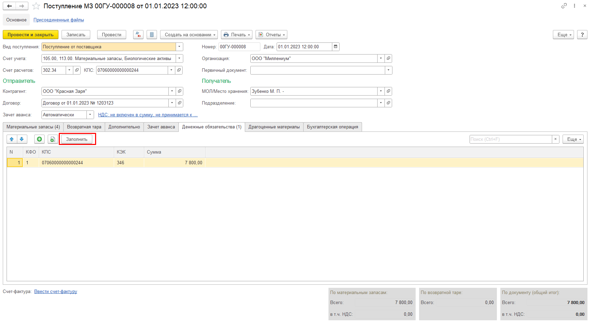Image resolution: width=593 pixels, height=322 pixels.
Task: Expand Счет учета dropdown
Action: [x=179, y=58]
